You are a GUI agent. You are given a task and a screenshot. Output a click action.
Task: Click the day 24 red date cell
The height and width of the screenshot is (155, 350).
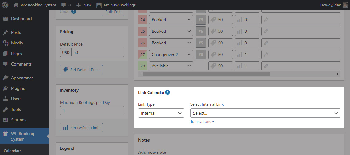143,20
